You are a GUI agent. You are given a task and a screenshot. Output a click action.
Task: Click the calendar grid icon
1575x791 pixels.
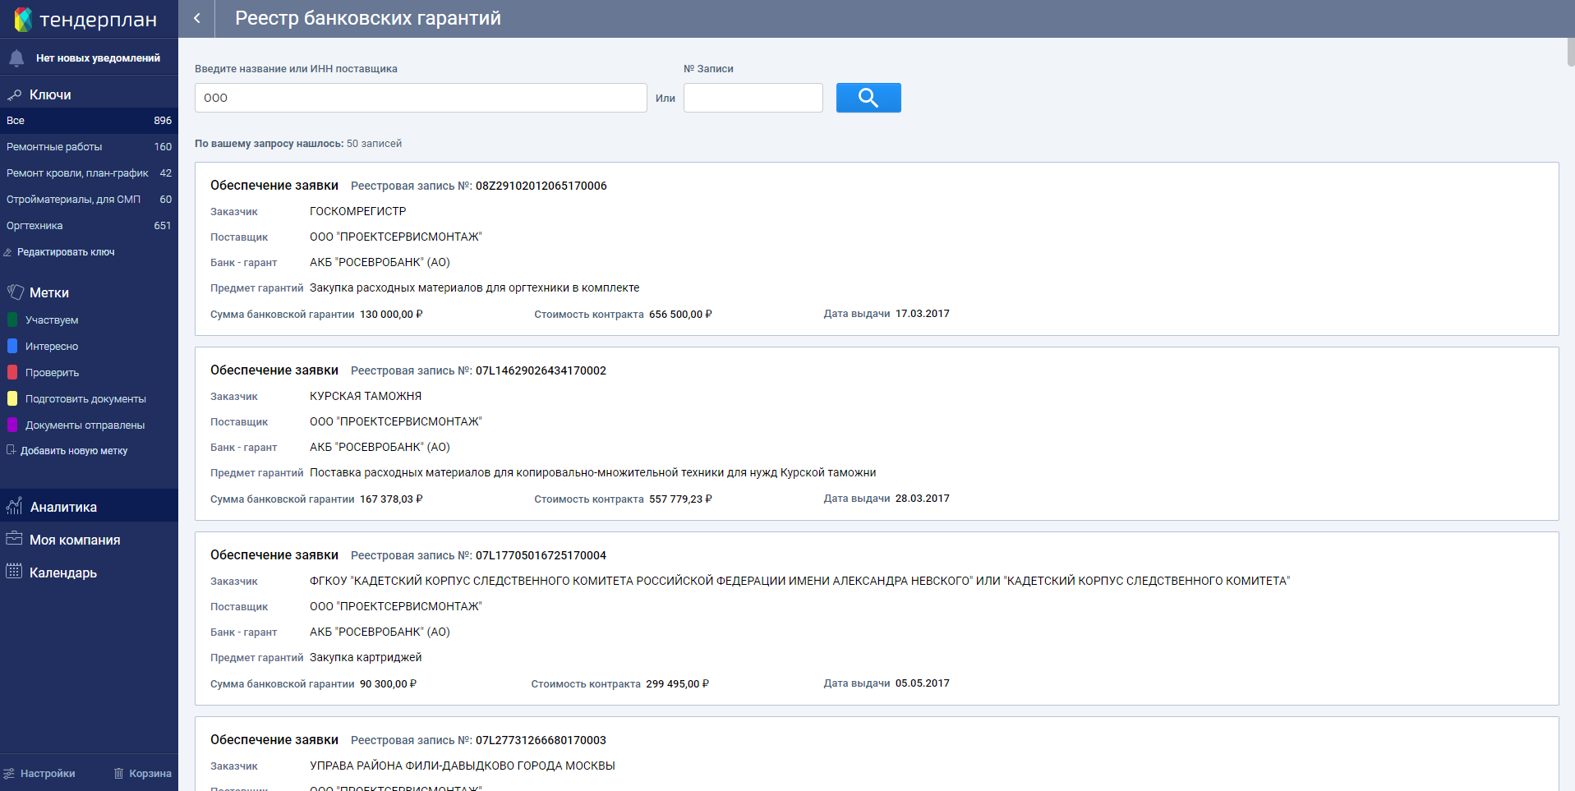[x=14, y=572]
